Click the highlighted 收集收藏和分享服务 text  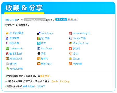[x=35, y=20]
